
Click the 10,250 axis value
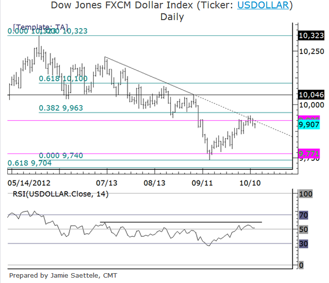[312, 51]
